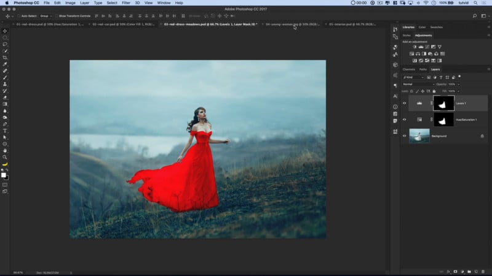
Task: Hide the Background layer
Action: coord(404,136)
